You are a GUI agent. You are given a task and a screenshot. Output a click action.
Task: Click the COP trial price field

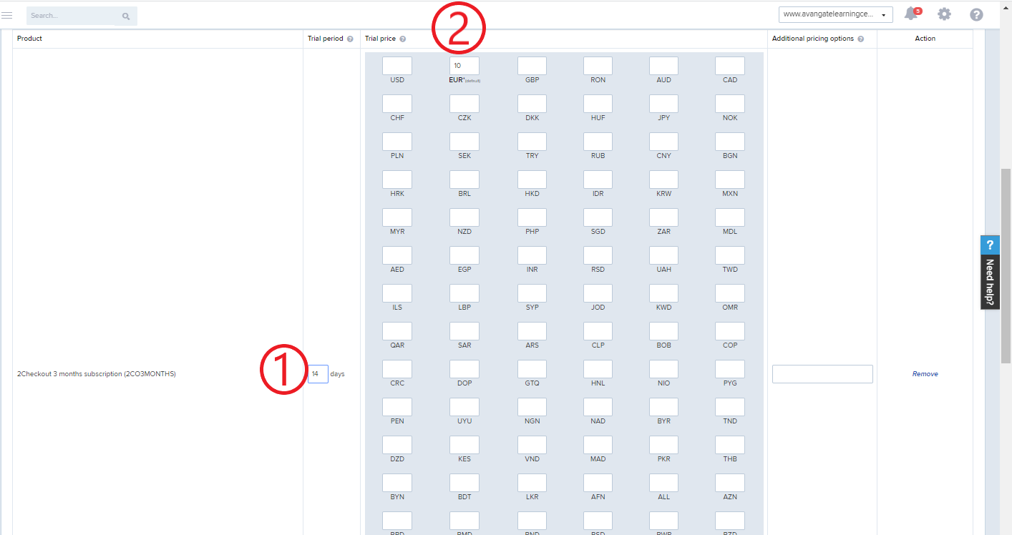[x=730, y=331]
